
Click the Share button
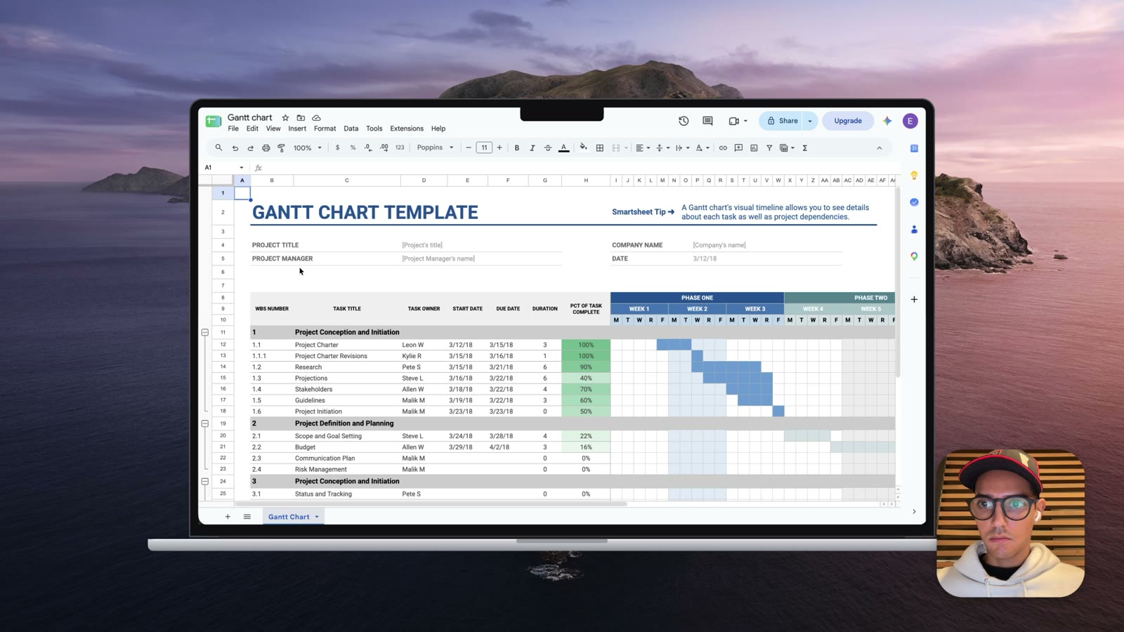(782, 121)
